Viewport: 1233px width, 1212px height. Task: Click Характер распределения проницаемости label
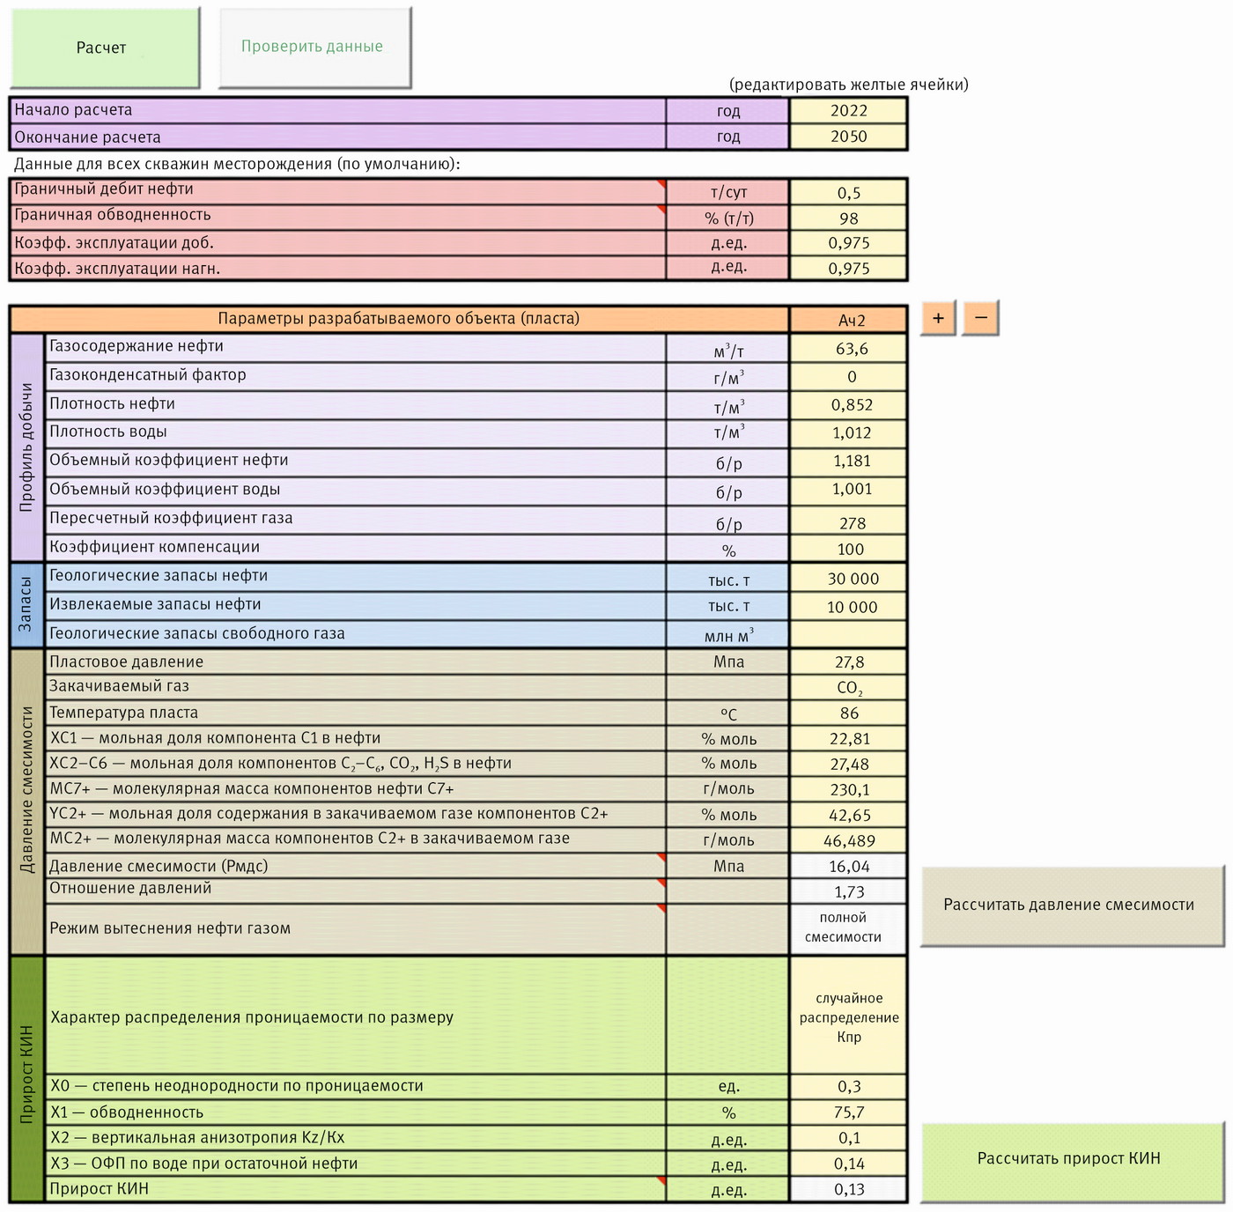(252, 1017)
